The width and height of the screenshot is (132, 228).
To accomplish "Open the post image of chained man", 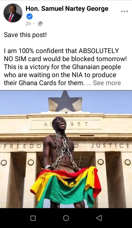I will 66,149.
